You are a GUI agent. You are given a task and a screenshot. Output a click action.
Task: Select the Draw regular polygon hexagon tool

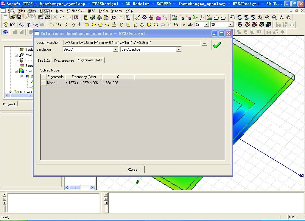coord(100,25)
